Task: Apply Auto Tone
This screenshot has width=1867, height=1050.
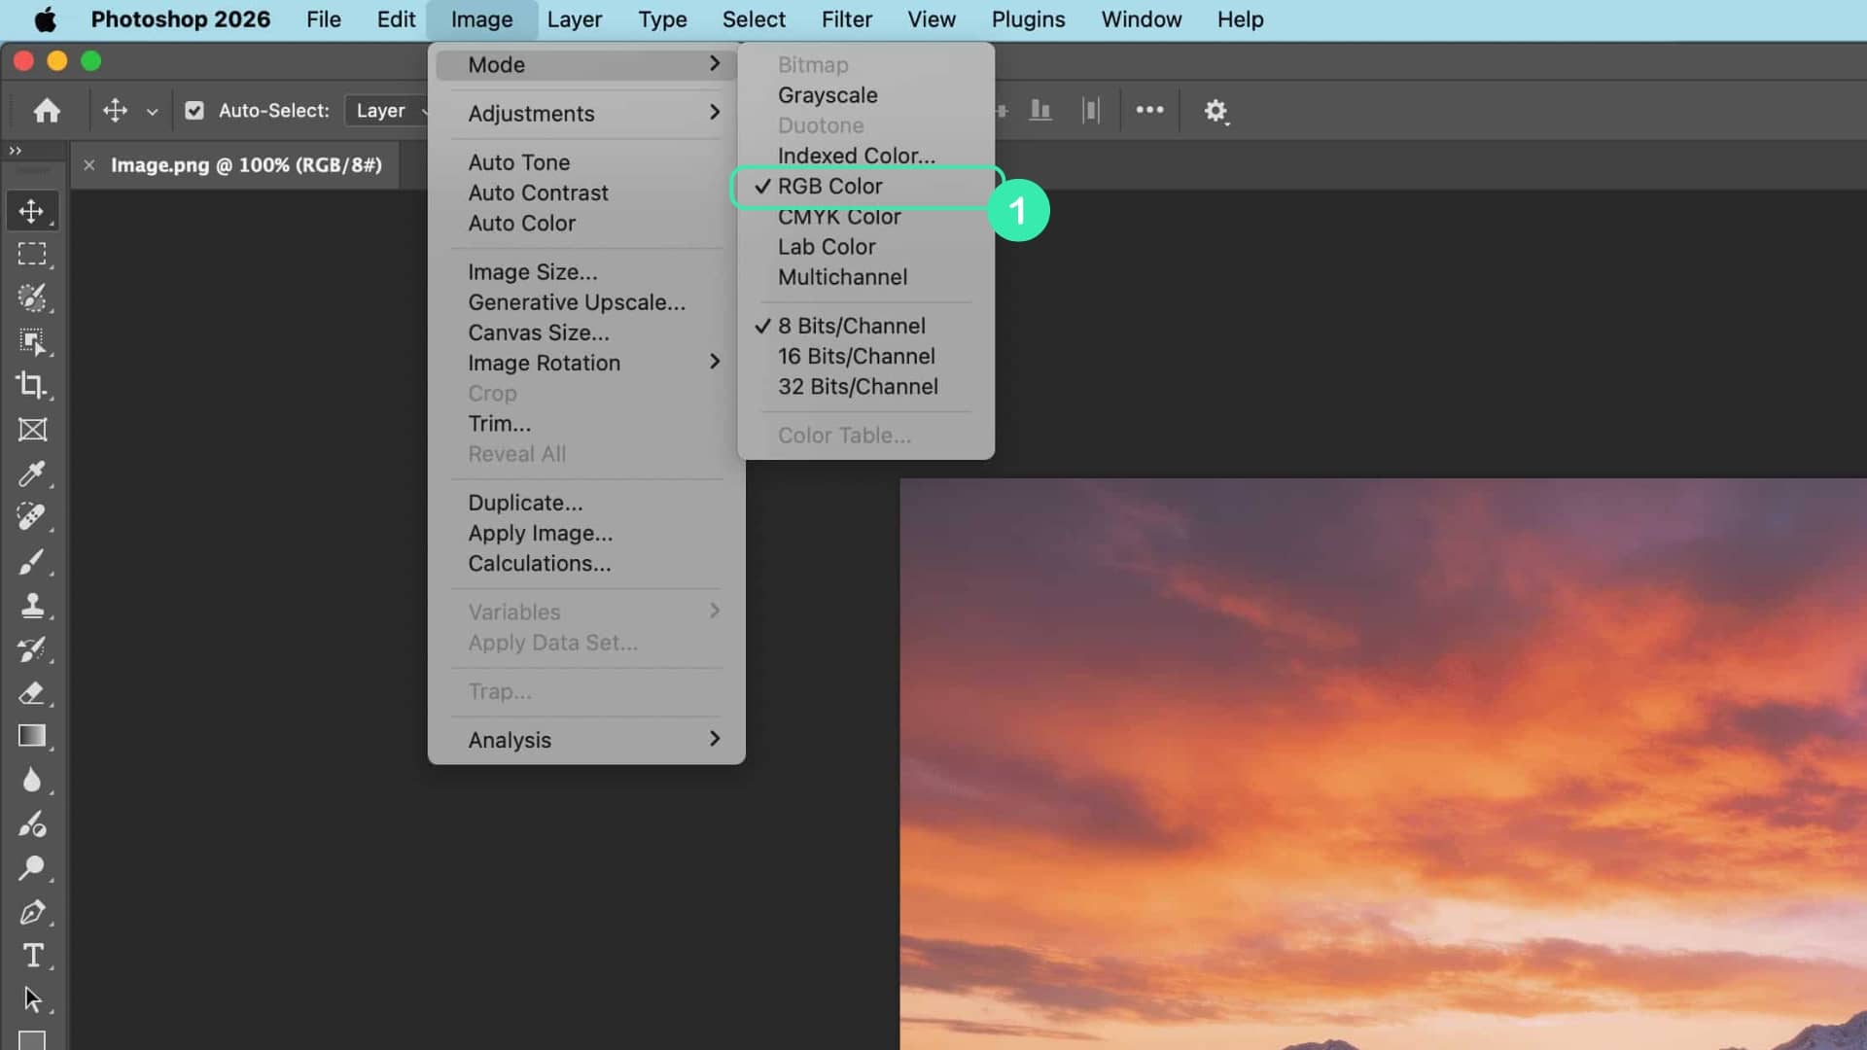Action: 586,162
